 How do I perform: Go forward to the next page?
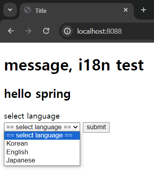click(28, 31)
